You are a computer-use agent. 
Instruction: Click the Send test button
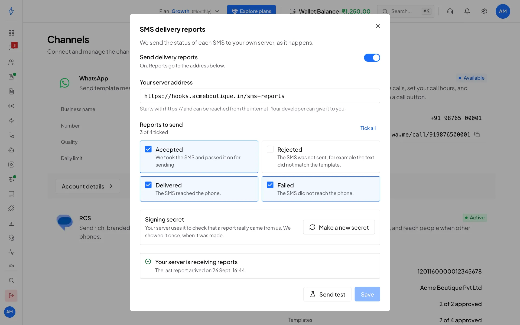(327, 294)
